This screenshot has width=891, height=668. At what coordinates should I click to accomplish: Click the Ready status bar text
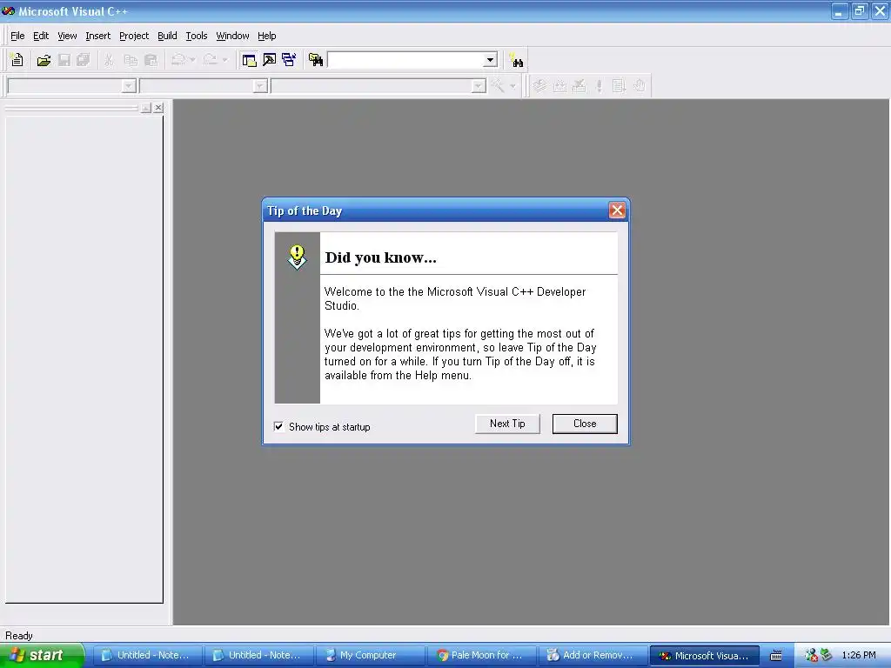(19, 636)
